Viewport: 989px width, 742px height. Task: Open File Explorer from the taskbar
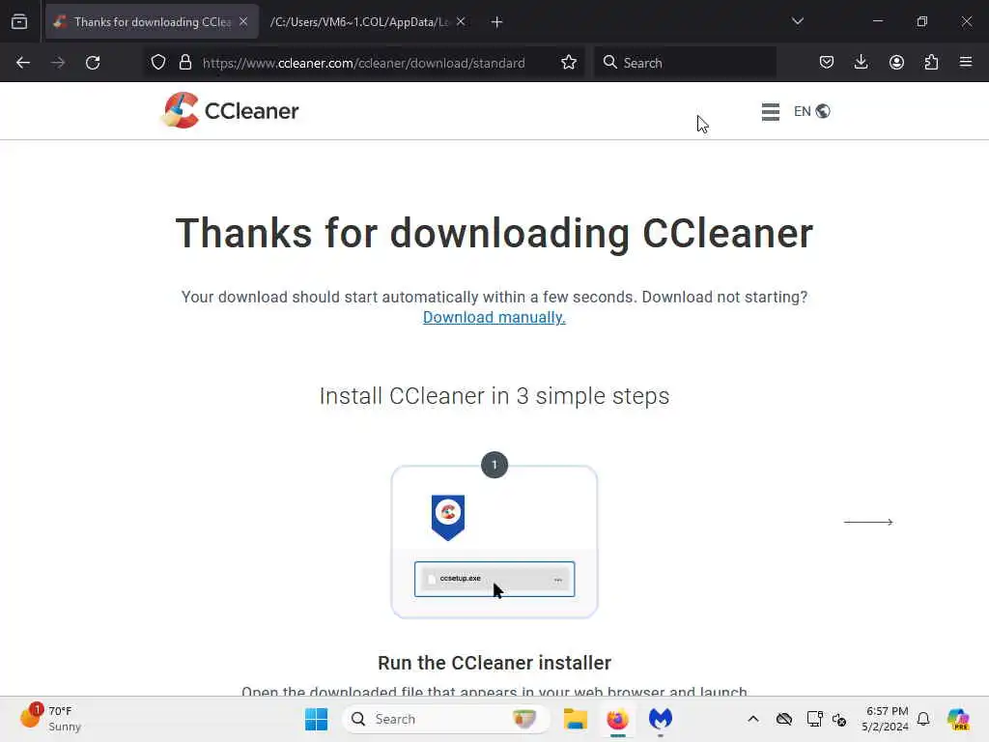[576, 719]
